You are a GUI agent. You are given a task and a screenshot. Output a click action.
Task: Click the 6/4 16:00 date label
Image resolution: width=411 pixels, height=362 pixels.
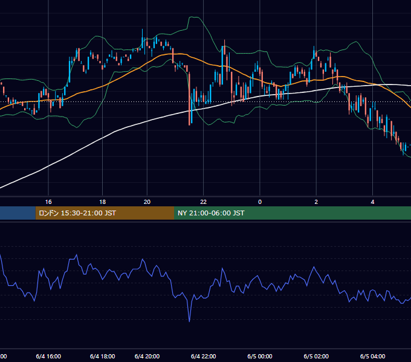pyautogui.click(x=48, y=356)
